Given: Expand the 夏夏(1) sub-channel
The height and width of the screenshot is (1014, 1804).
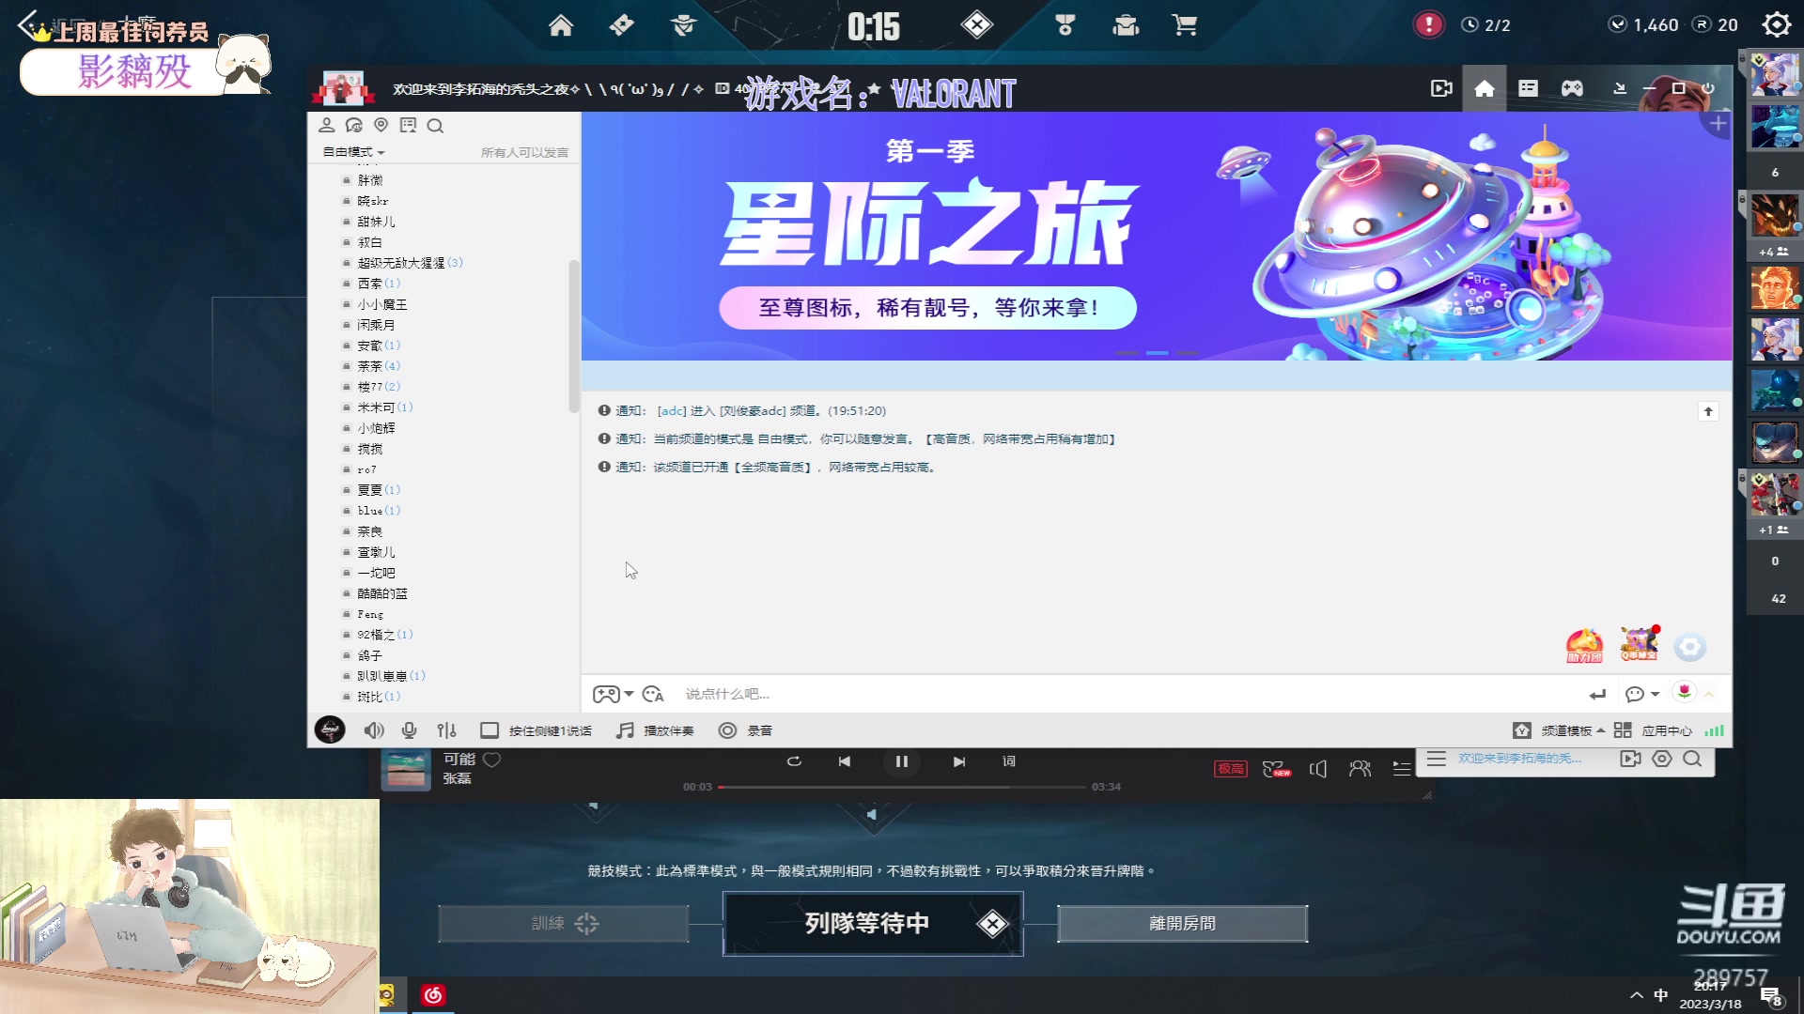Looking at the screenshot, I should click(379, 490).
